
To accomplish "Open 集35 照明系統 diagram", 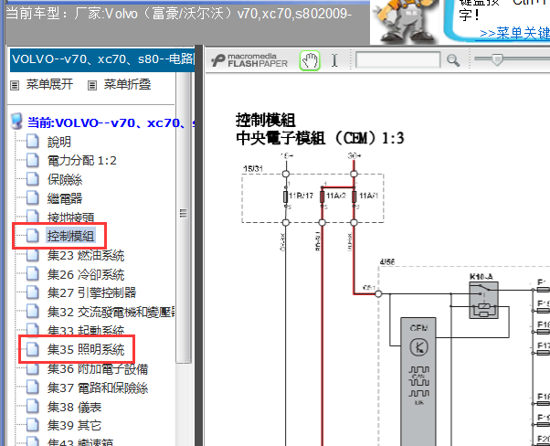I will tap(86, 349).
